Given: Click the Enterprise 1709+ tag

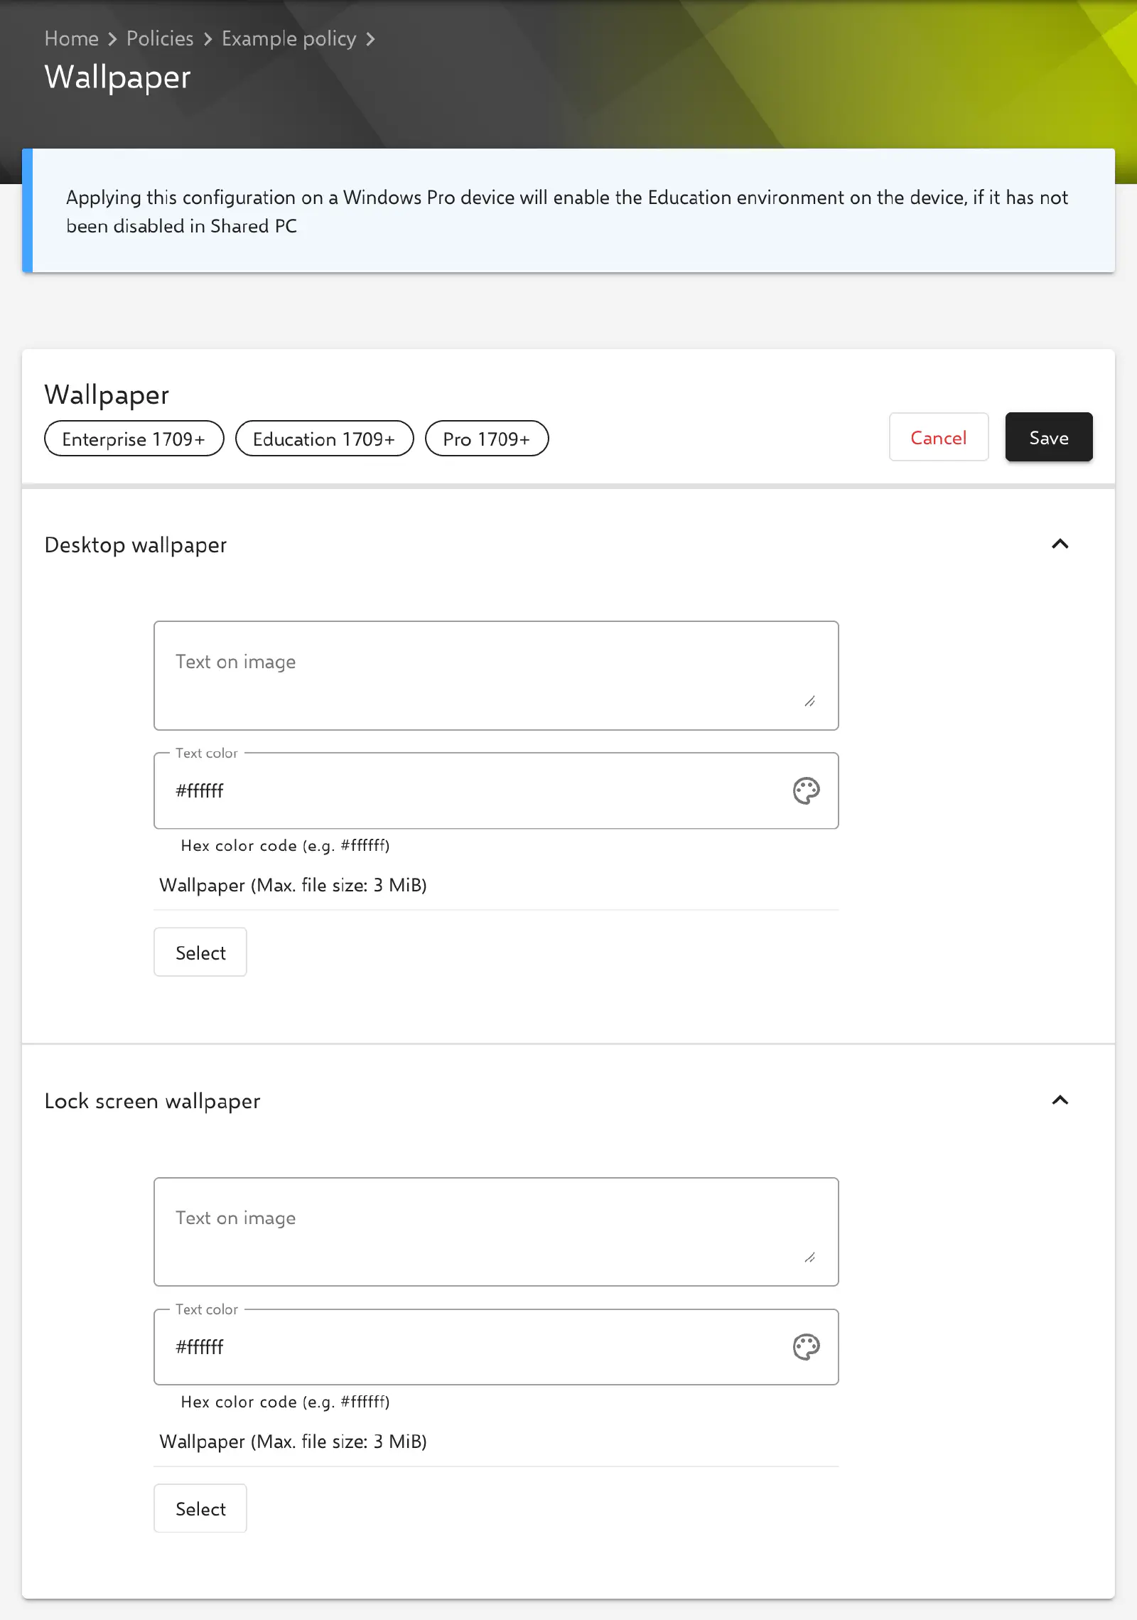Looking at the screenshot, I should coord(134,439).
